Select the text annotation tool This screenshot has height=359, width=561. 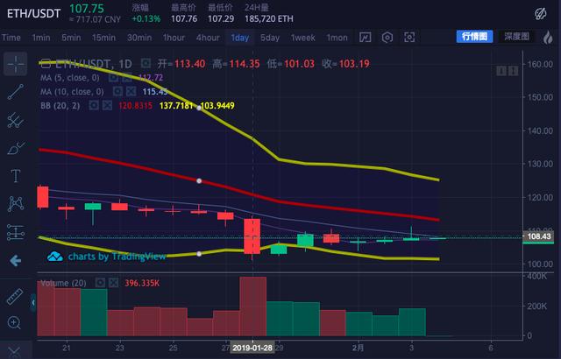click(x=16, y=176)
